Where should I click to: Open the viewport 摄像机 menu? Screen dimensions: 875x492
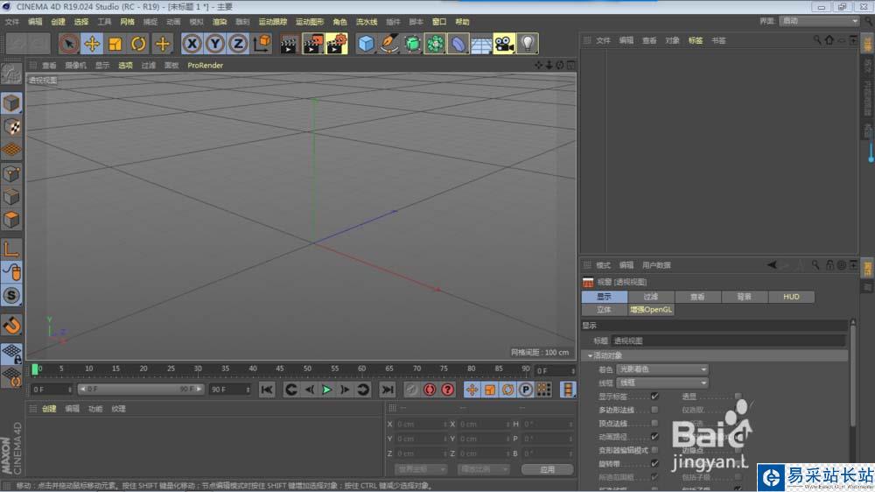click(76, 66)
